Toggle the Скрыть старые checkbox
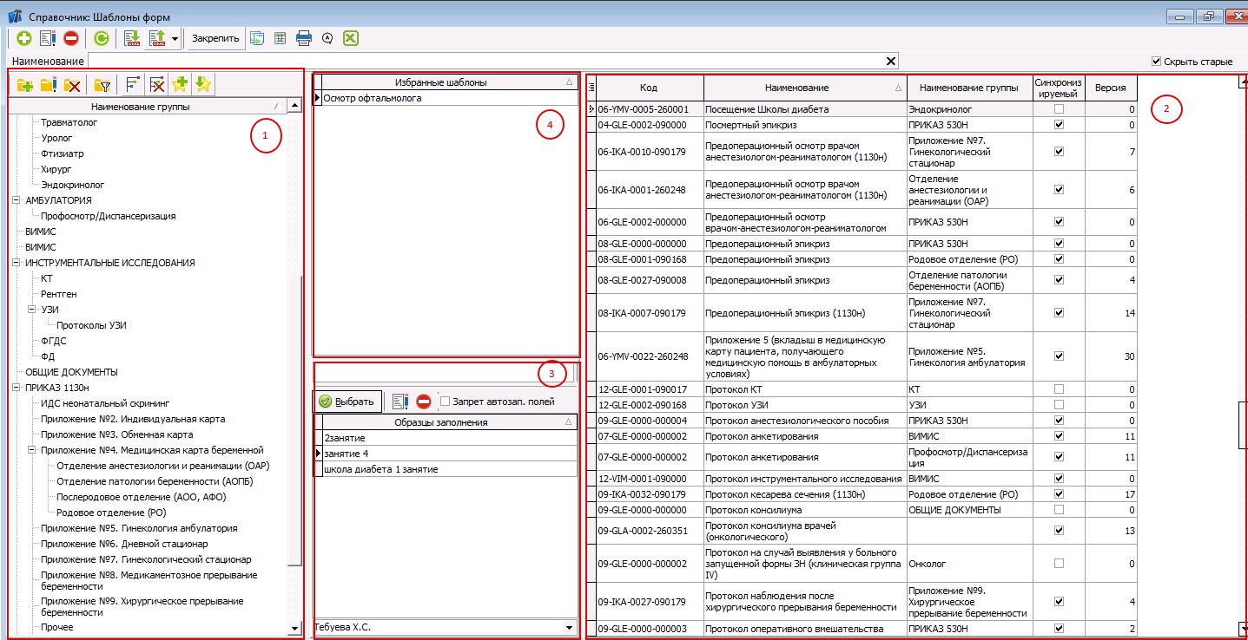The height and width of the screenshot is (640, 1248). pos(1156,62)
